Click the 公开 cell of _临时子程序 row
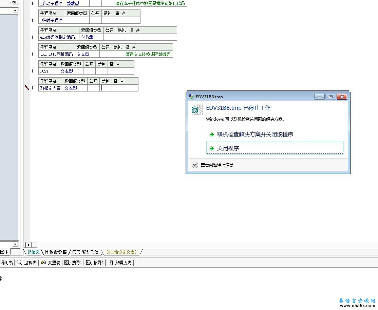The width and height of the screenshot is (378, 310). coord(95,20)
